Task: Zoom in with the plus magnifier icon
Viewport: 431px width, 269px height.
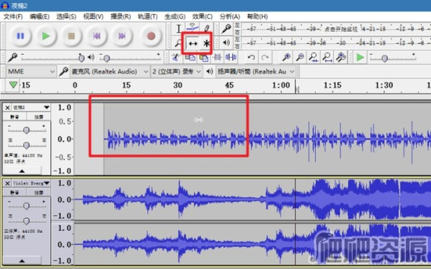Action: click(x=287, y=57)
